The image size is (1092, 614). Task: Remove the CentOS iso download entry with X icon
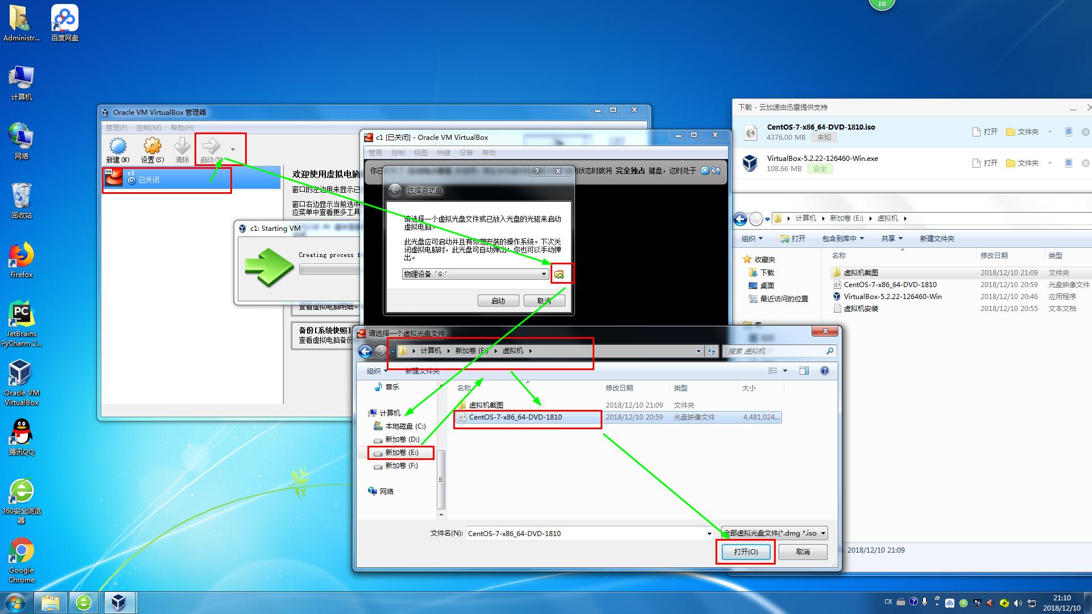click(x=1085, y=132)
